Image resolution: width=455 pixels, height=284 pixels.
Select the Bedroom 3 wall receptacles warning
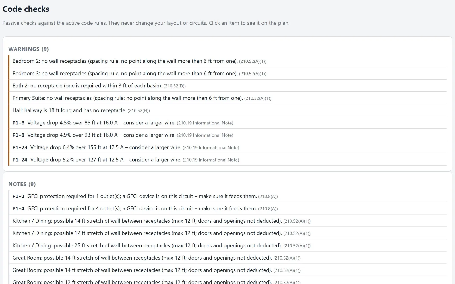pyautogui.click(x=227, y=73)
